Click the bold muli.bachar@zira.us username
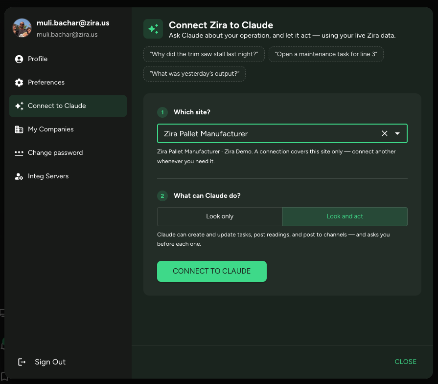 coord(73,23)
